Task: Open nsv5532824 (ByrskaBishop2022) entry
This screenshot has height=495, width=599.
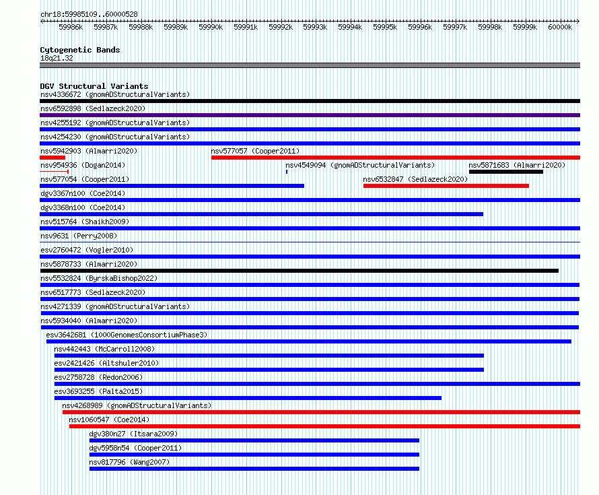Action: [x=99, y=278]
